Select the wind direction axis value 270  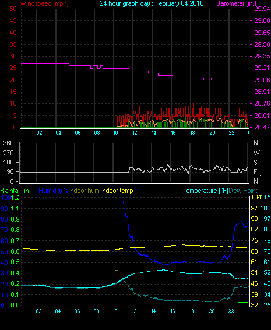pyautogui.click(x=8, y=153)
